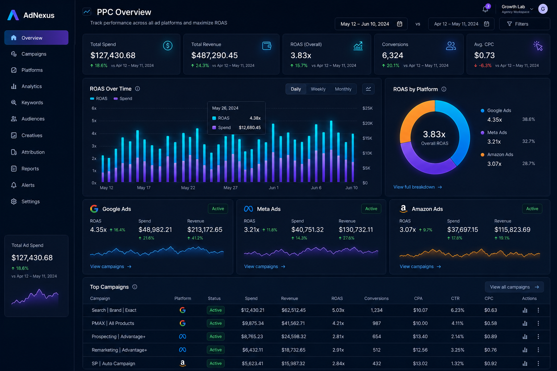Click the Meta logo on Meta Ads card
This screenshot has width=557, height=371.
point(248,209)
